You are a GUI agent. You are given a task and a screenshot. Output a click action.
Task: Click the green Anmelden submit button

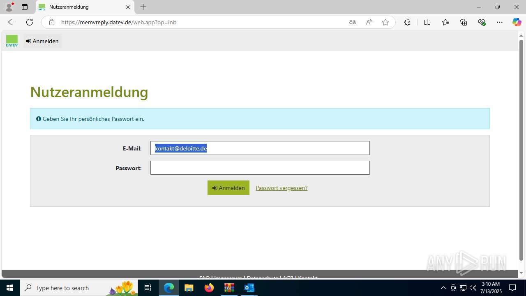coord(228,187)
